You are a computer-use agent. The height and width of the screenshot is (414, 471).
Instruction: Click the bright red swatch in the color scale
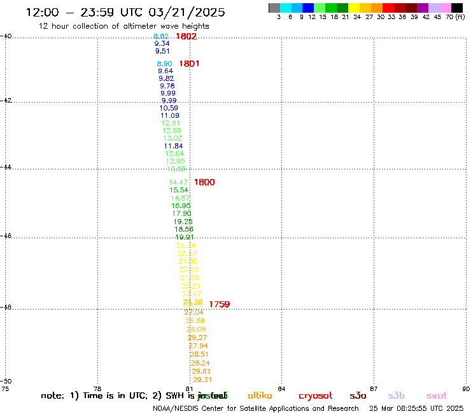tap(388, 8)
